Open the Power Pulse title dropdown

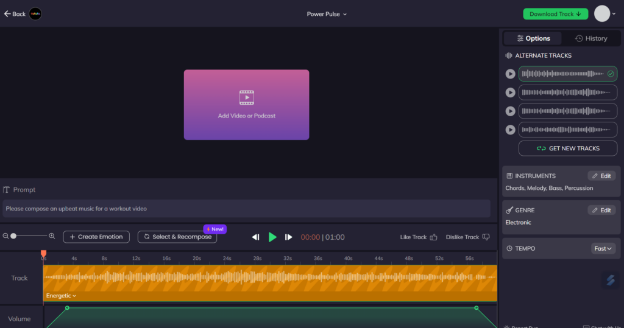click(x=327, y=14)
